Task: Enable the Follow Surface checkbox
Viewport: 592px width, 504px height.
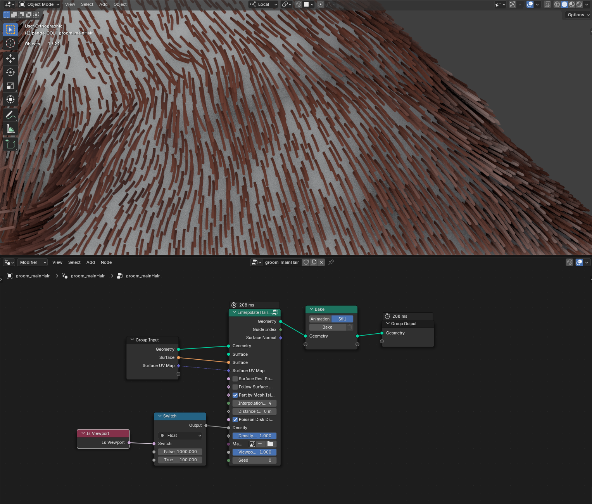Action: (235, 387)
